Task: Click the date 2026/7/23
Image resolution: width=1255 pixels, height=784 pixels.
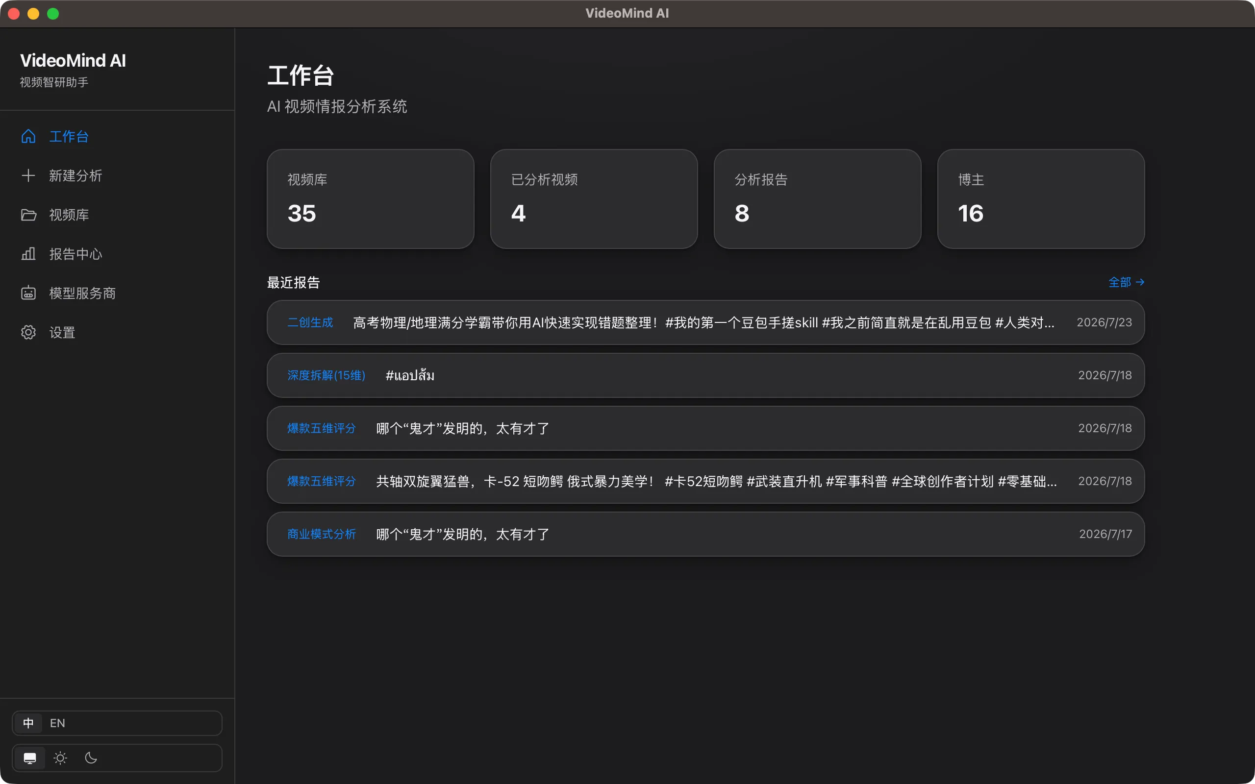Action: point(1104,322)
